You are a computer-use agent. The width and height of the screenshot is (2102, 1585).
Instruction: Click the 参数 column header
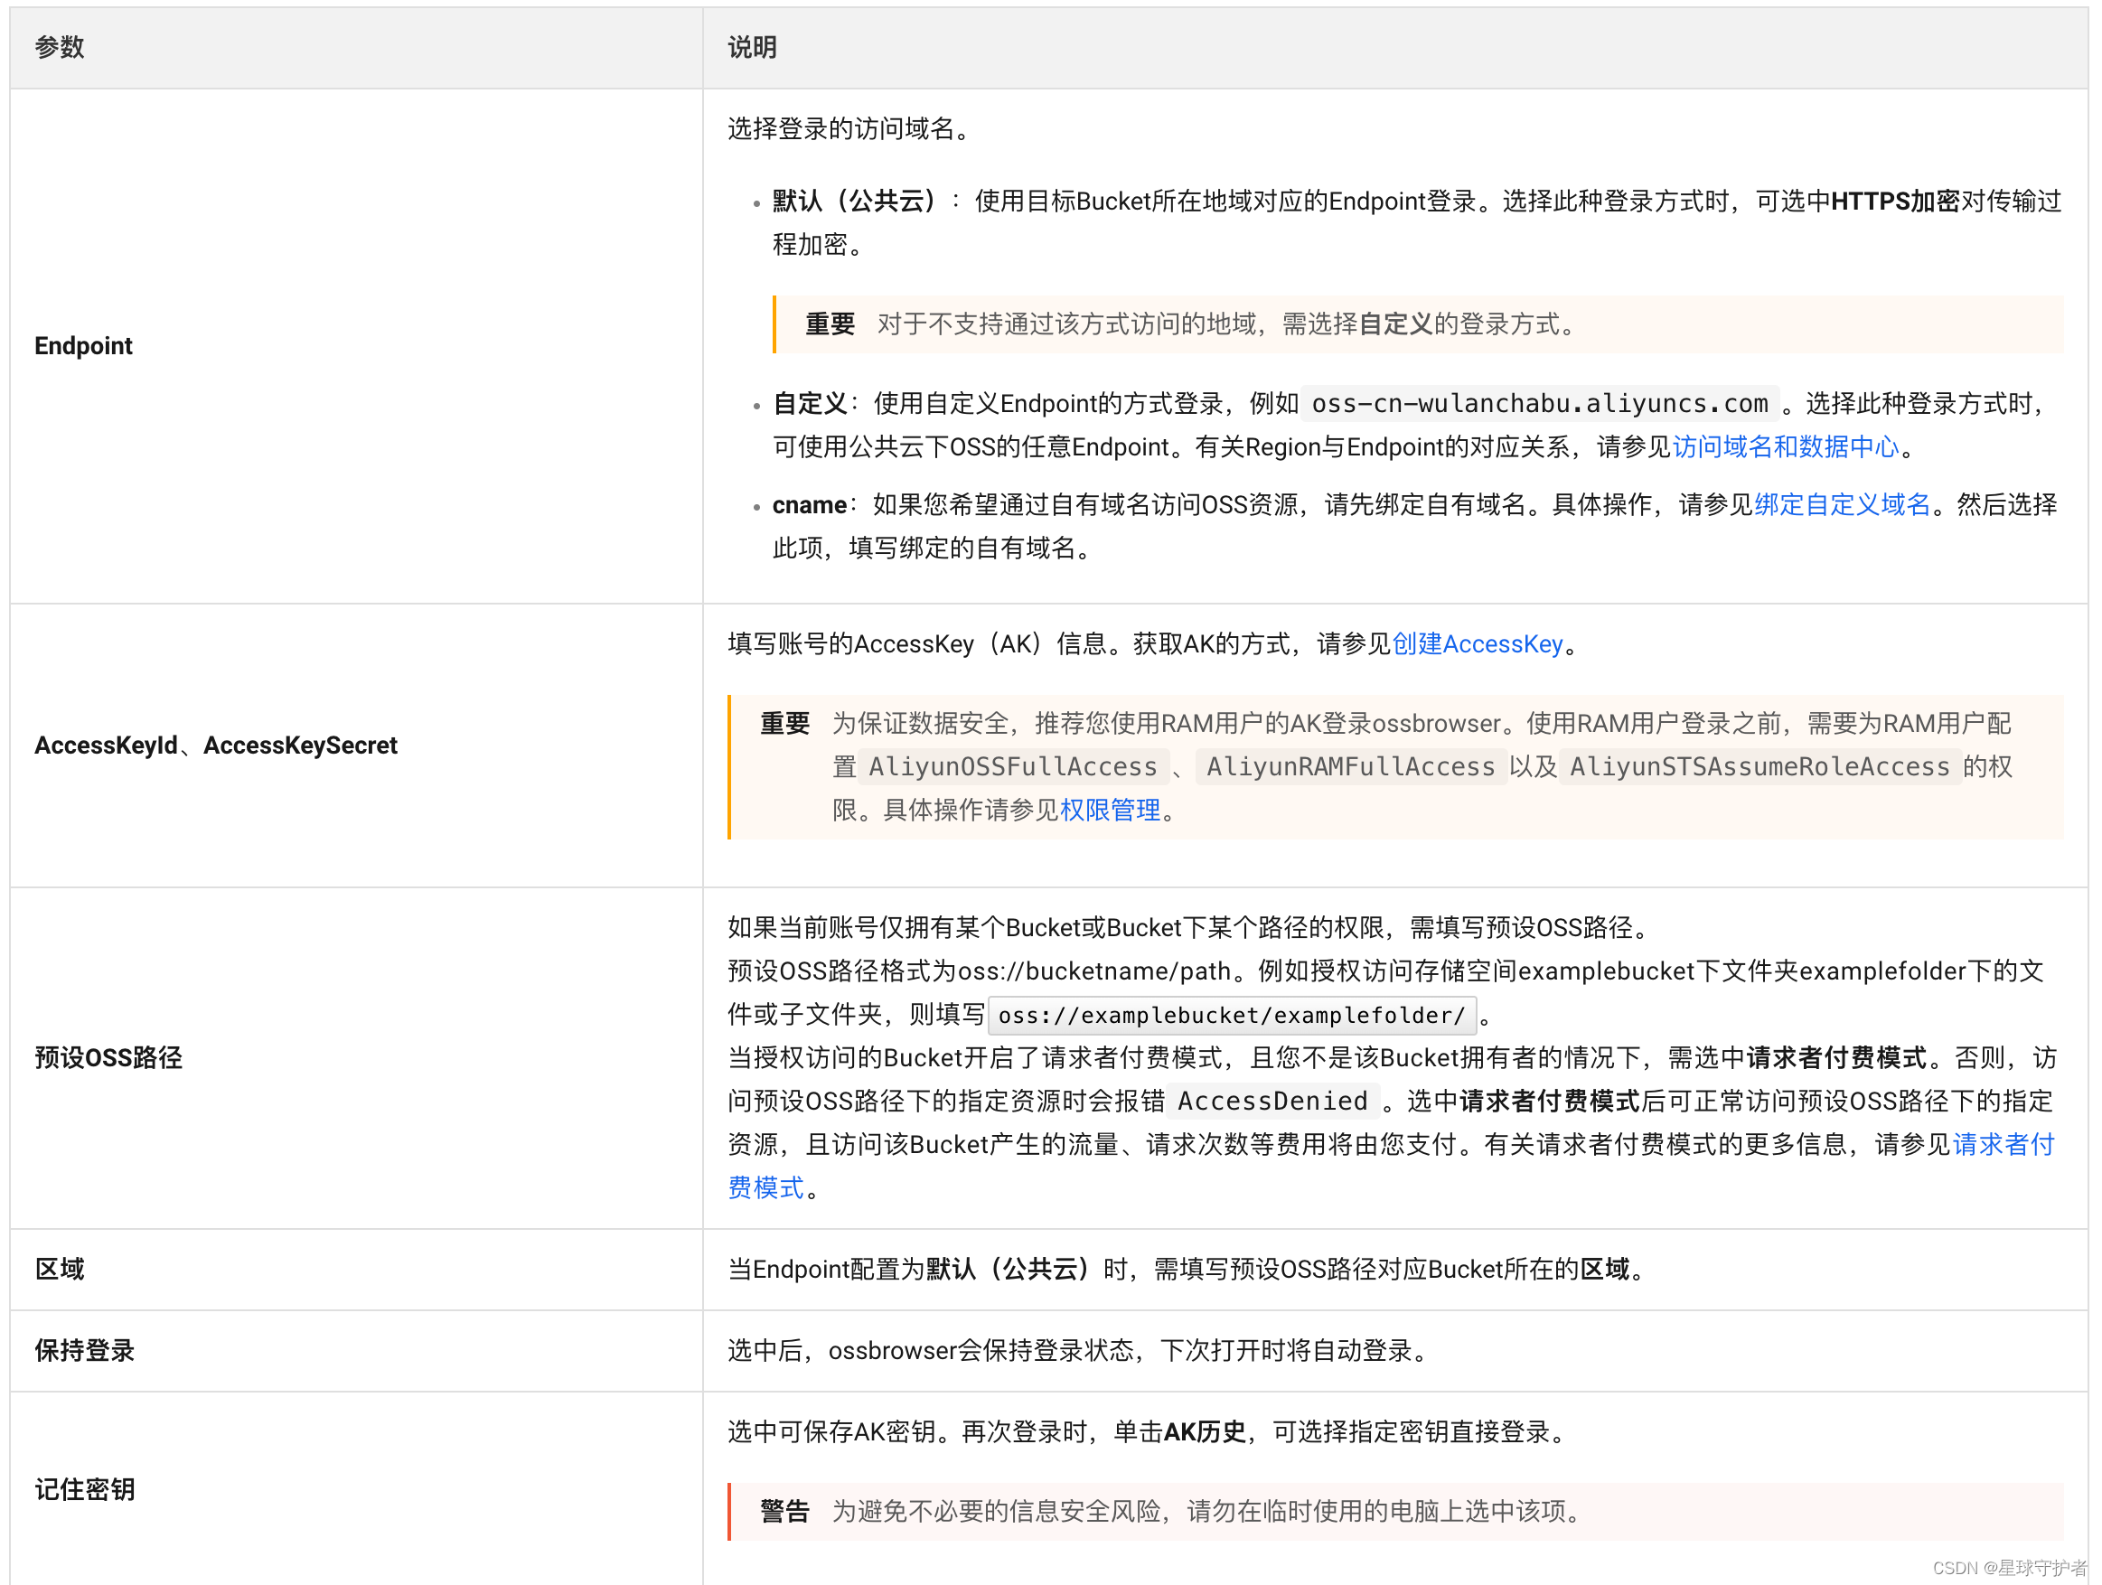pyautogui.click(x=59, y=45)
